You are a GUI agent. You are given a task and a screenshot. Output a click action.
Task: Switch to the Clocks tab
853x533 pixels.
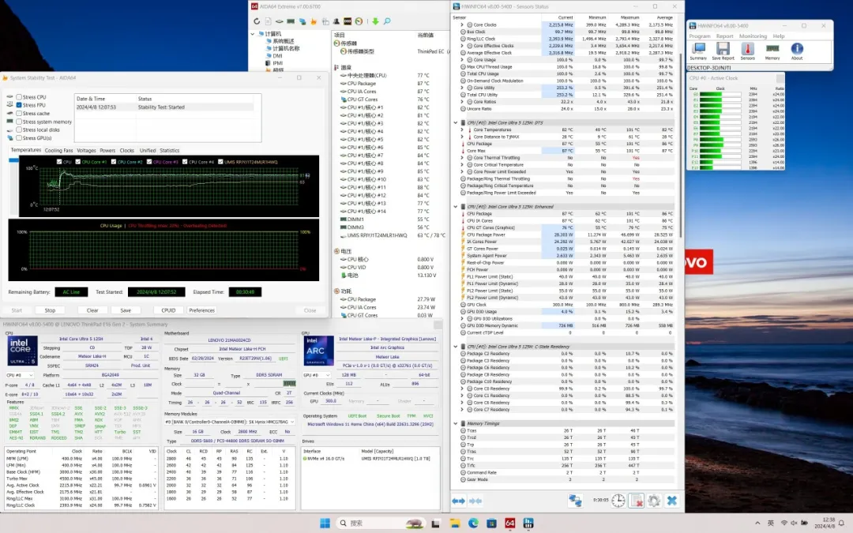pos(126,150)
